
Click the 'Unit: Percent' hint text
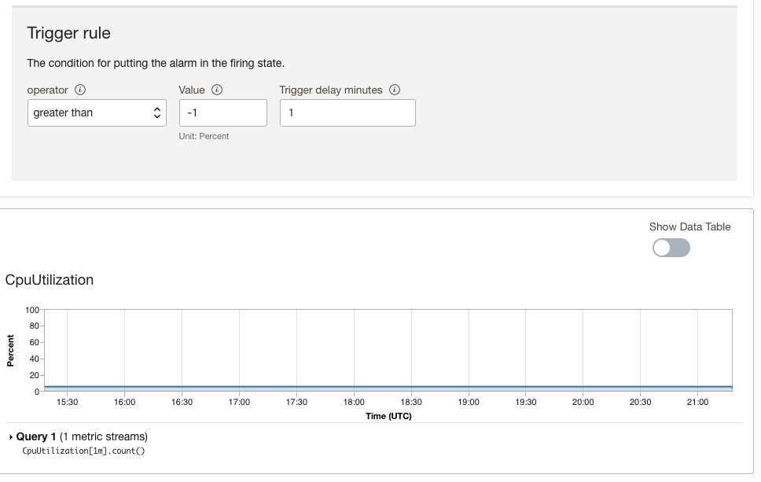[x=204, y=136]
